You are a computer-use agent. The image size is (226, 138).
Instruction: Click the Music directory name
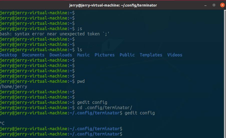[83, 55]
